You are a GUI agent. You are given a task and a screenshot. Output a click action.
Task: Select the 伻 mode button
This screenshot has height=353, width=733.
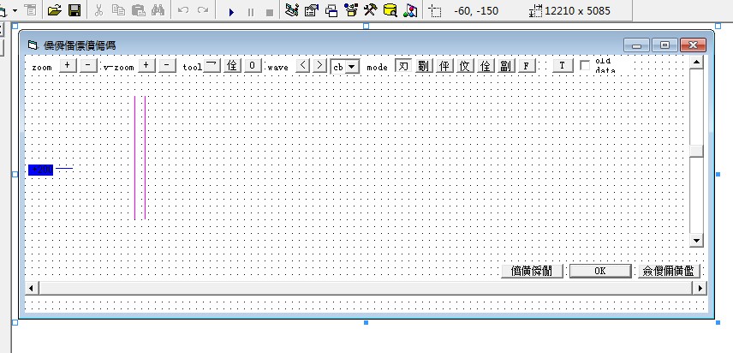point(444,66)
